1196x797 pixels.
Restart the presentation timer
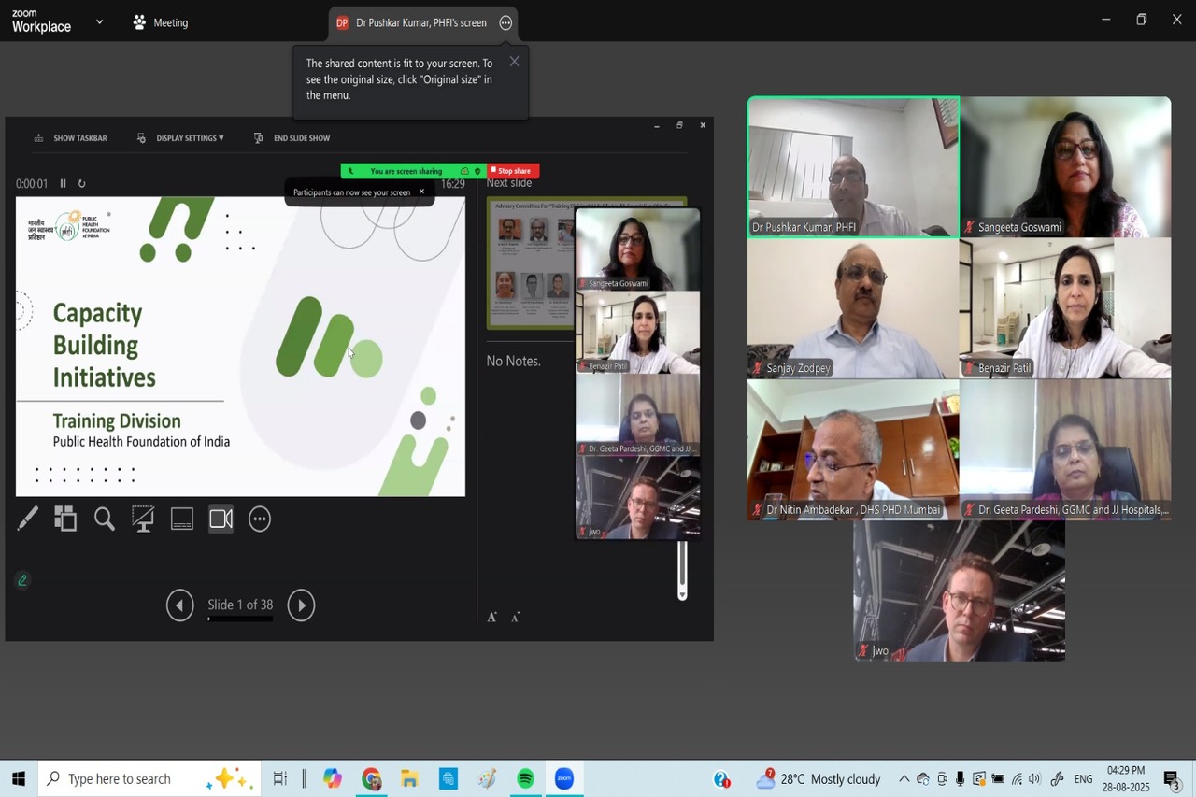point(82,184)
